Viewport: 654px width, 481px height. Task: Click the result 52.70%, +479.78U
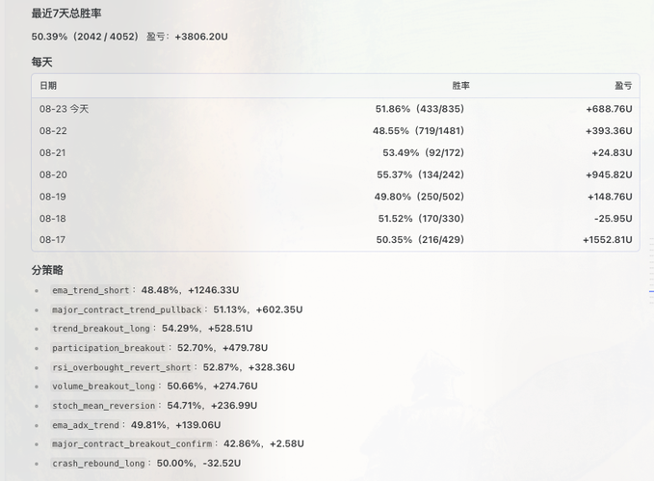click(x=222, y=348)
